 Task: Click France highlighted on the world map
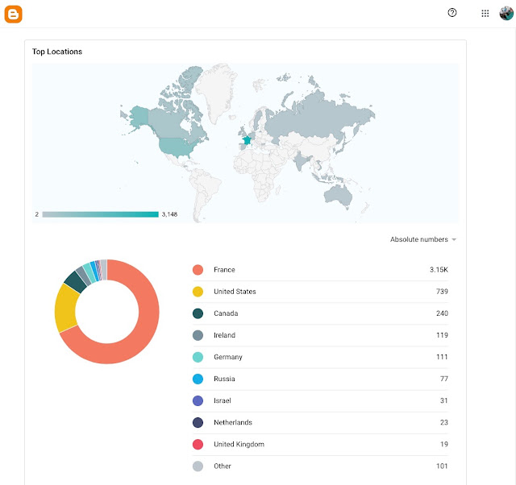click(247, 140)
